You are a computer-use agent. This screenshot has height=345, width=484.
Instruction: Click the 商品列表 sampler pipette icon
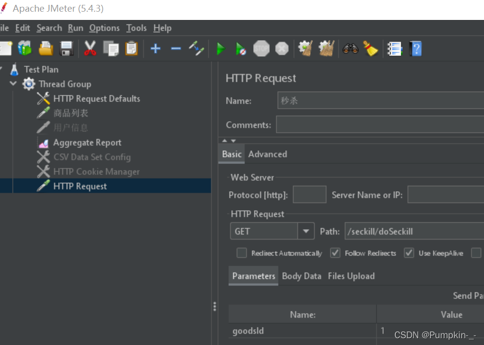coord(43,113)
